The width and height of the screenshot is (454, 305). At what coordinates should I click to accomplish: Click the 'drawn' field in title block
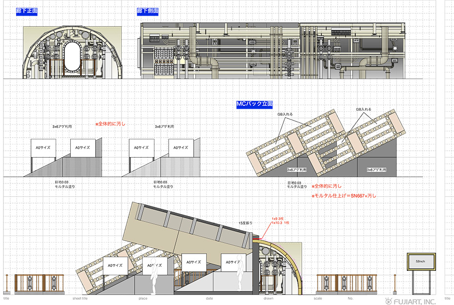pyautogui.click(x=268, y=298)
